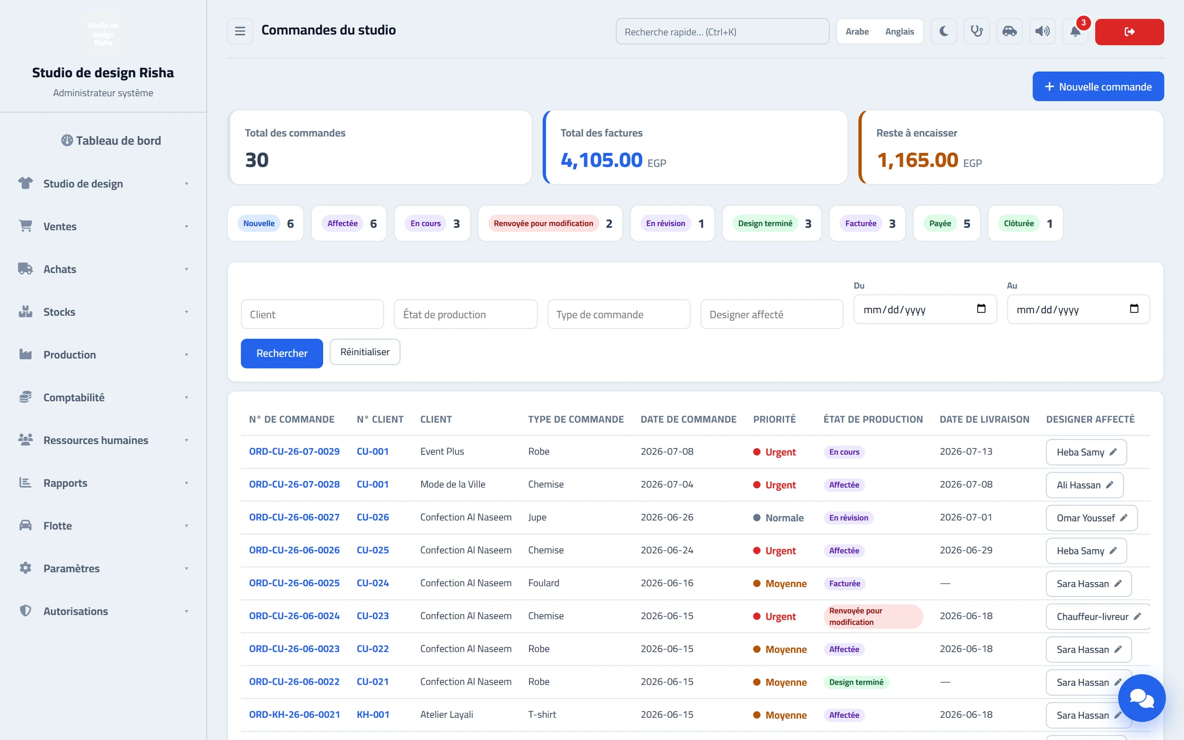Open order ORD-CU-26-07-0029 link
This screenshot has width=1184, height=740.
coord(294,451)
